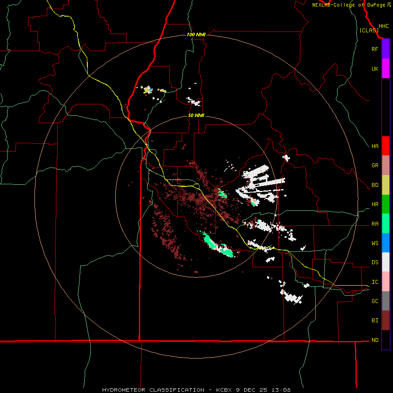The height and width of the screenshot is (393, 393).
Task: Click the BI brown legend swatch
Action: pos(386,321)
